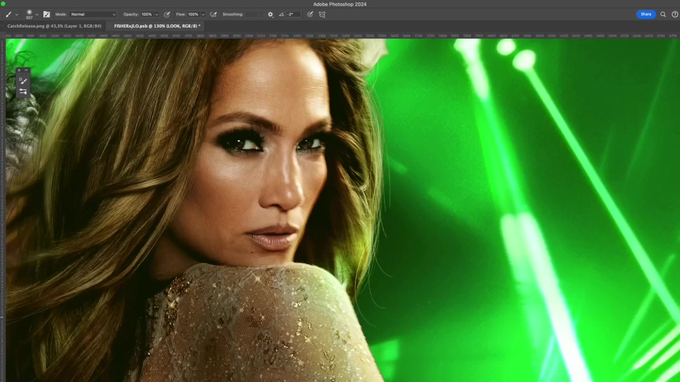
Task: Toggle pressure for opacity icon
Action: (x=167, y=14)
